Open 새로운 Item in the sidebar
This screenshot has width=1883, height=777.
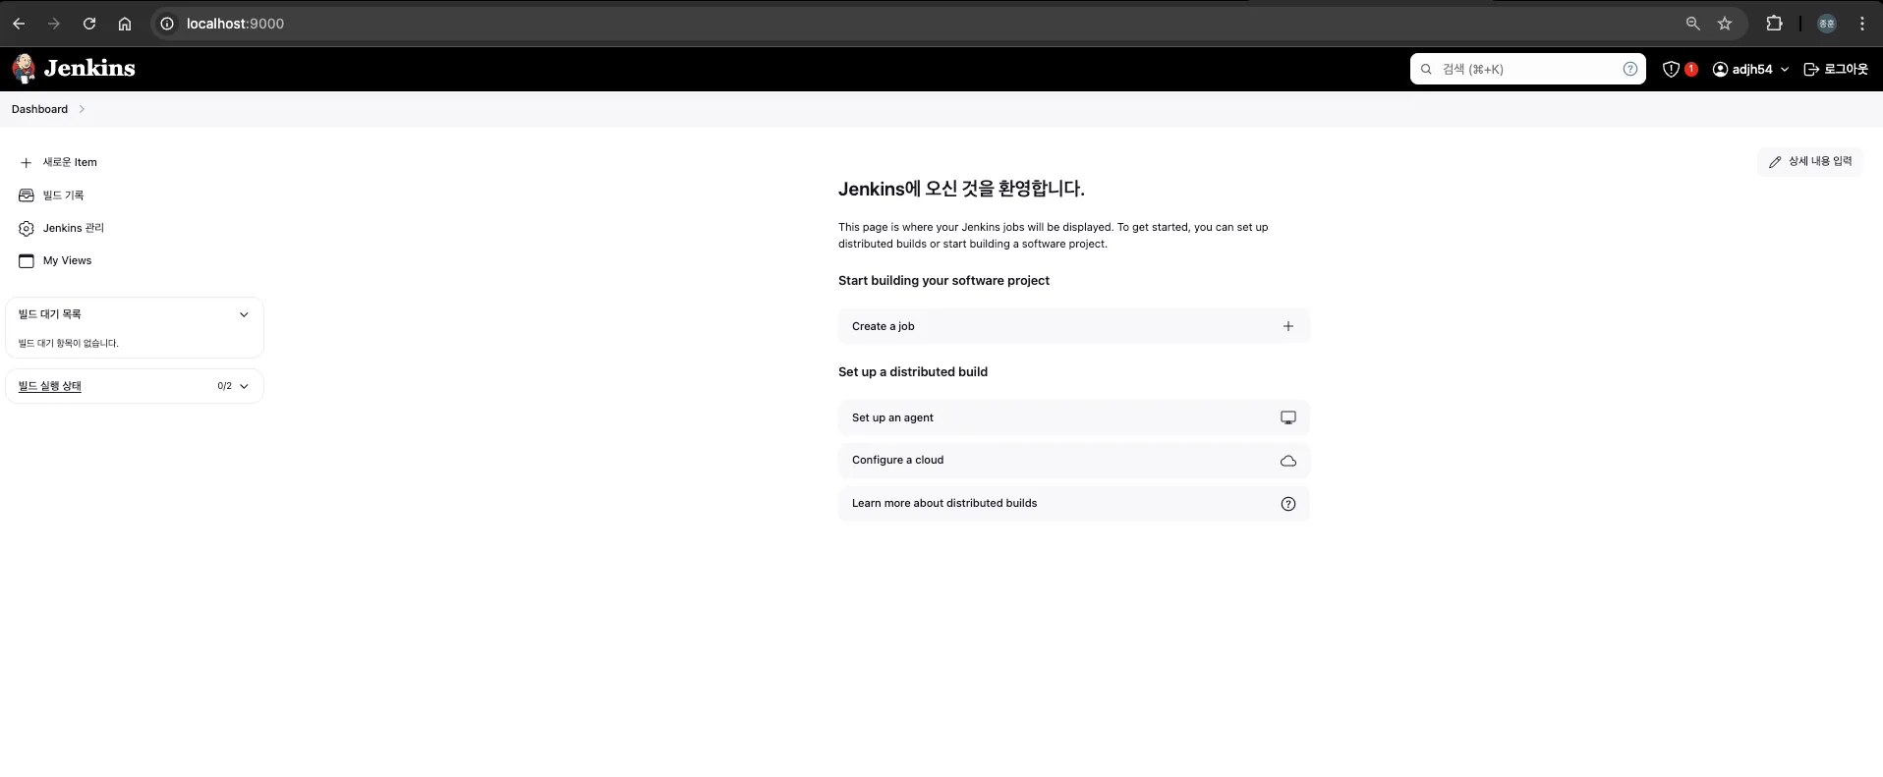[58, 162]
